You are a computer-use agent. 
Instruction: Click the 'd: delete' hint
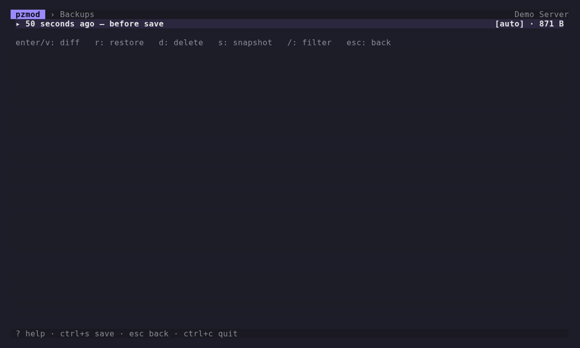click(181, 43)
